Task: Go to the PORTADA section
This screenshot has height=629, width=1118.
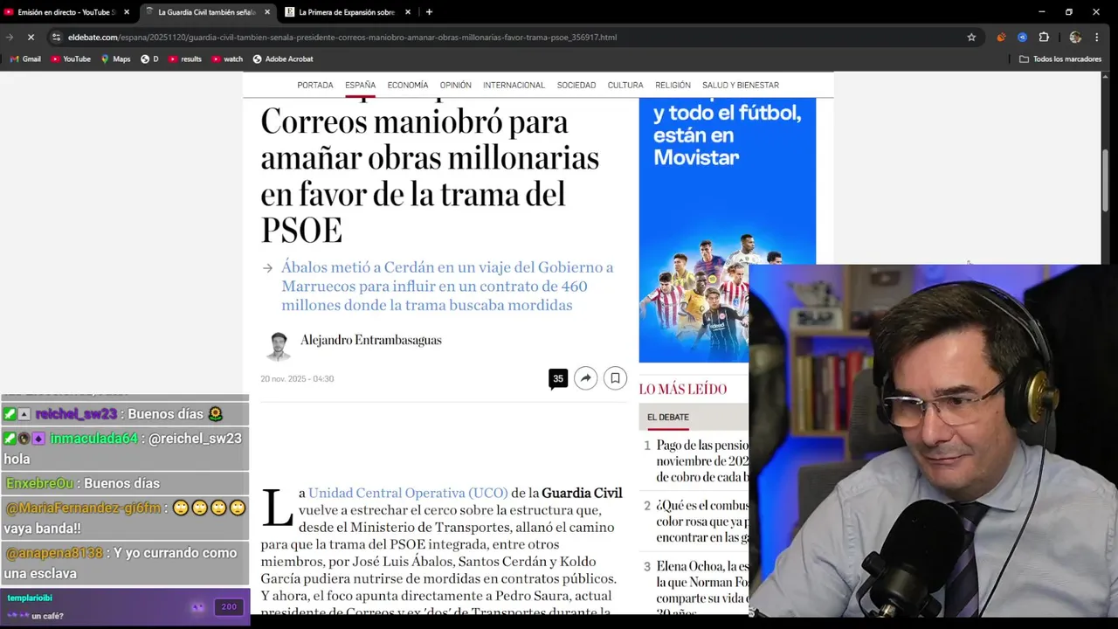Action: (315, 86)
